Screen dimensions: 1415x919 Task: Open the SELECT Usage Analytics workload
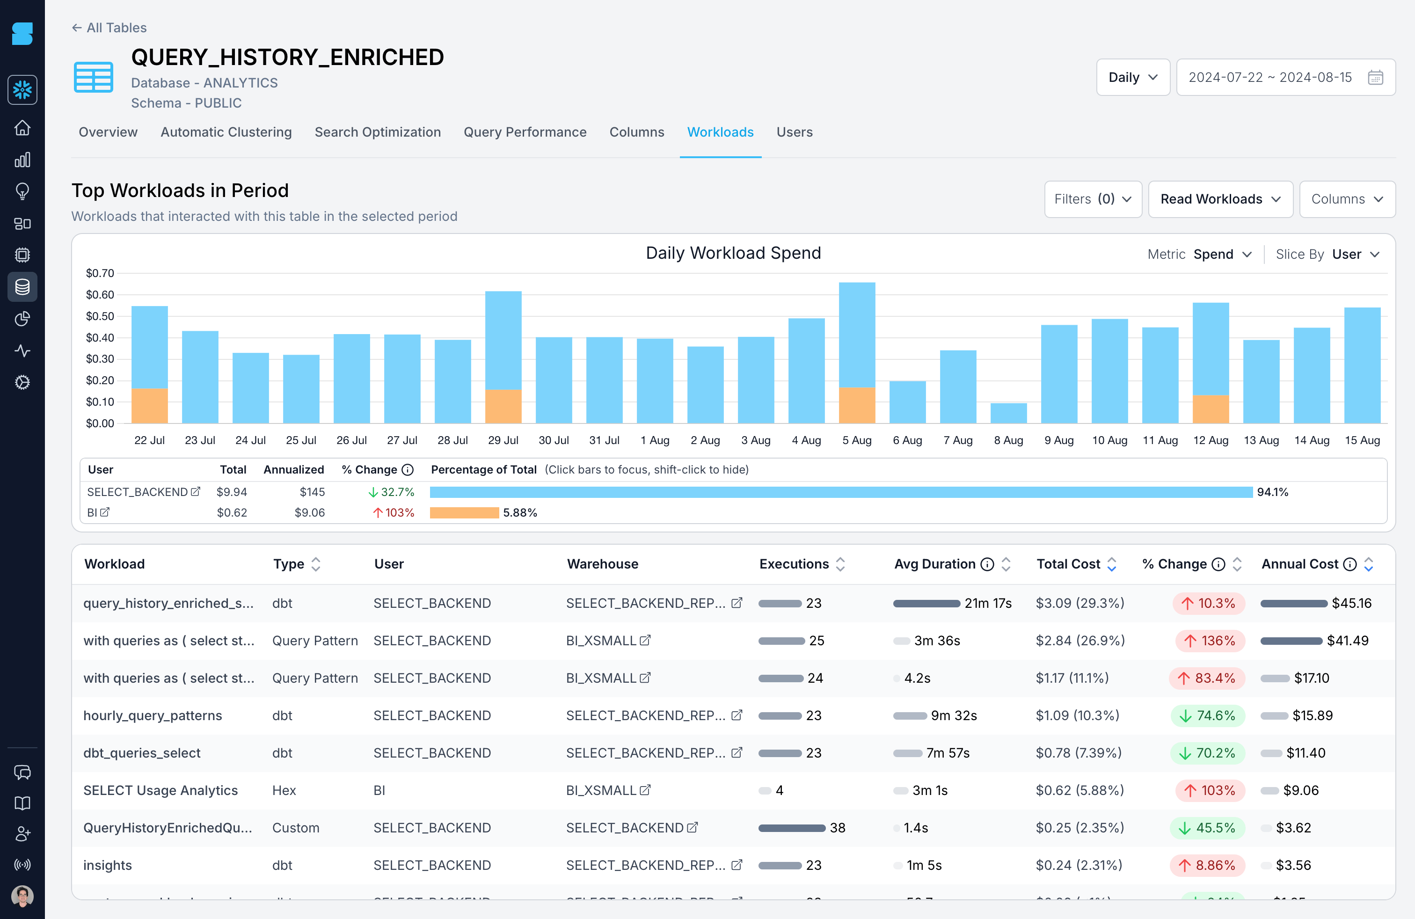tap(160, 790)
